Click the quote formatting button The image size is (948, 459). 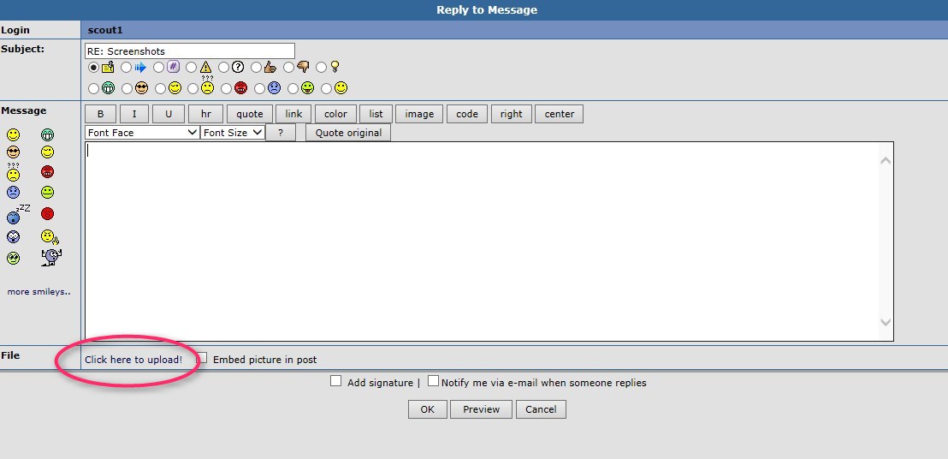coord(250,114)
